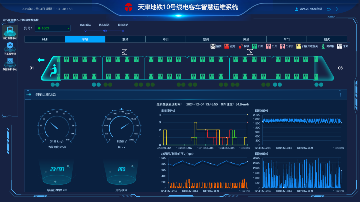
Task: Click the 网压 voltage gauge showing 1558 V
Action: (121, 126)
